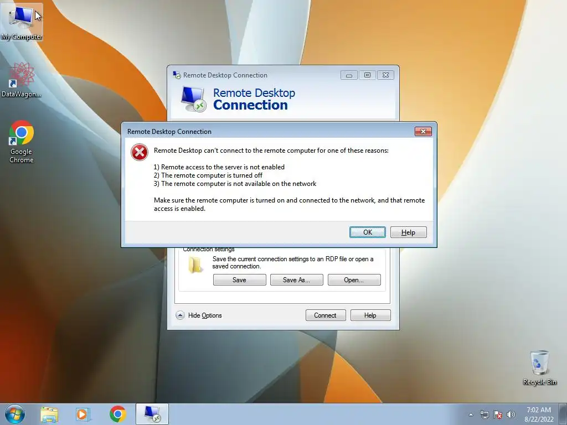Screen dimensions: 567x425
Task: Click the Remote Desktop window title bar icon
Action: pyautogui.click(x=177, y=75)
